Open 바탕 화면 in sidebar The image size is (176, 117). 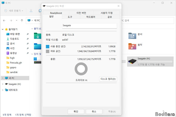pos(15,34)
